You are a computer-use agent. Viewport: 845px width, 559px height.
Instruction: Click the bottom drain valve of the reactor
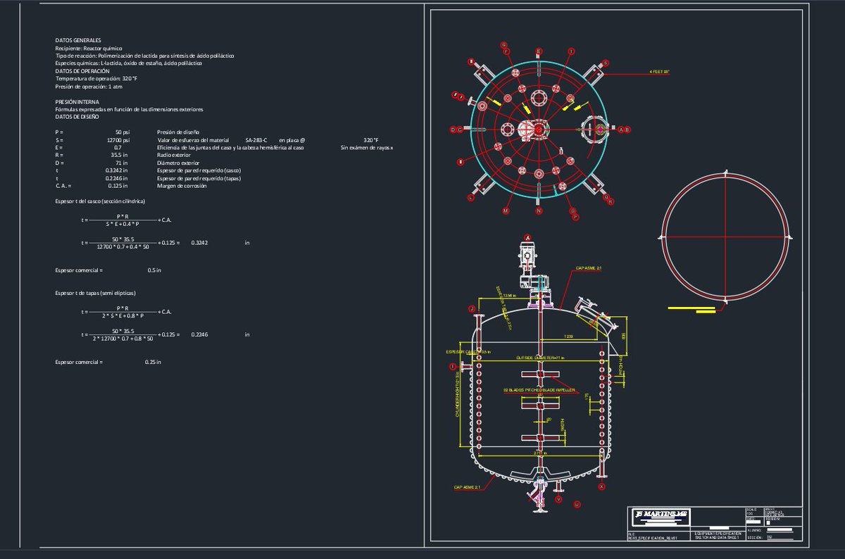coord(539,494)
